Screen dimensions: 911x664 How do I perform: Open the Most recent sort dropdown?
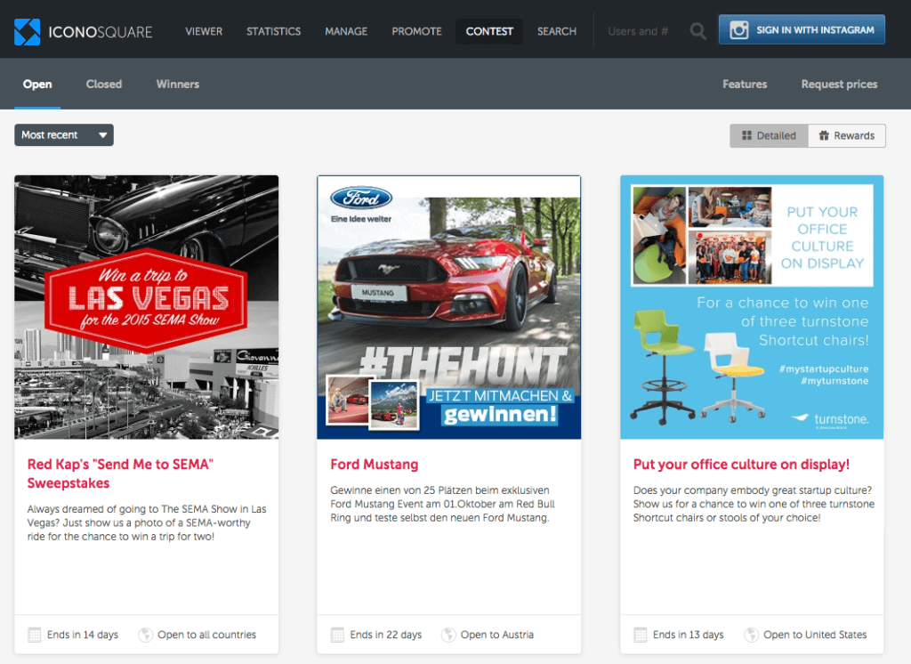(x=64, y=135)
